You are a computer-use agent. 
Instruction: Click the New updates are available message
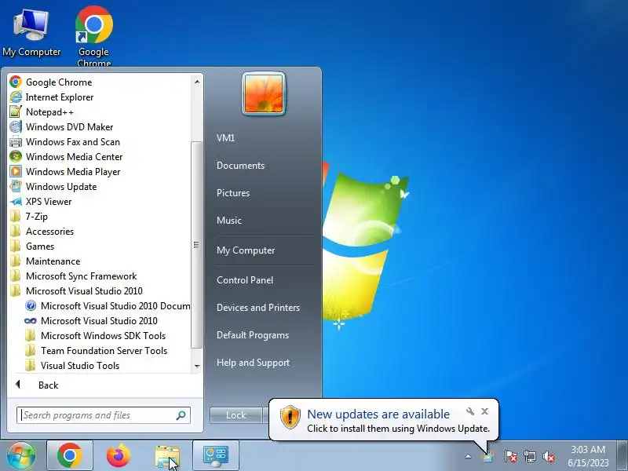(378, 414)
